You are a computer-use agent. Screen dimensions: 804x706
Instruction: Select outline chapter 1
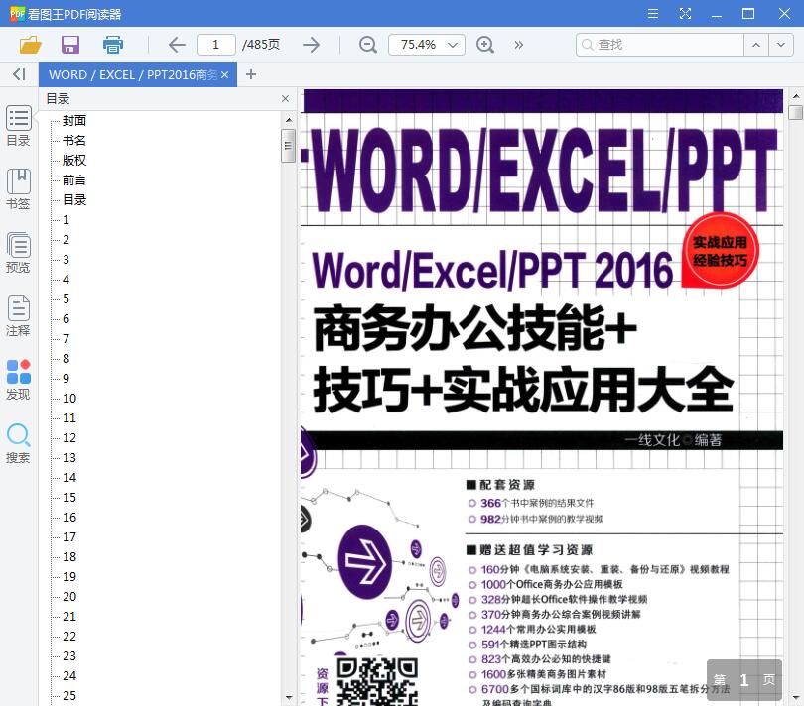[66, 220]
